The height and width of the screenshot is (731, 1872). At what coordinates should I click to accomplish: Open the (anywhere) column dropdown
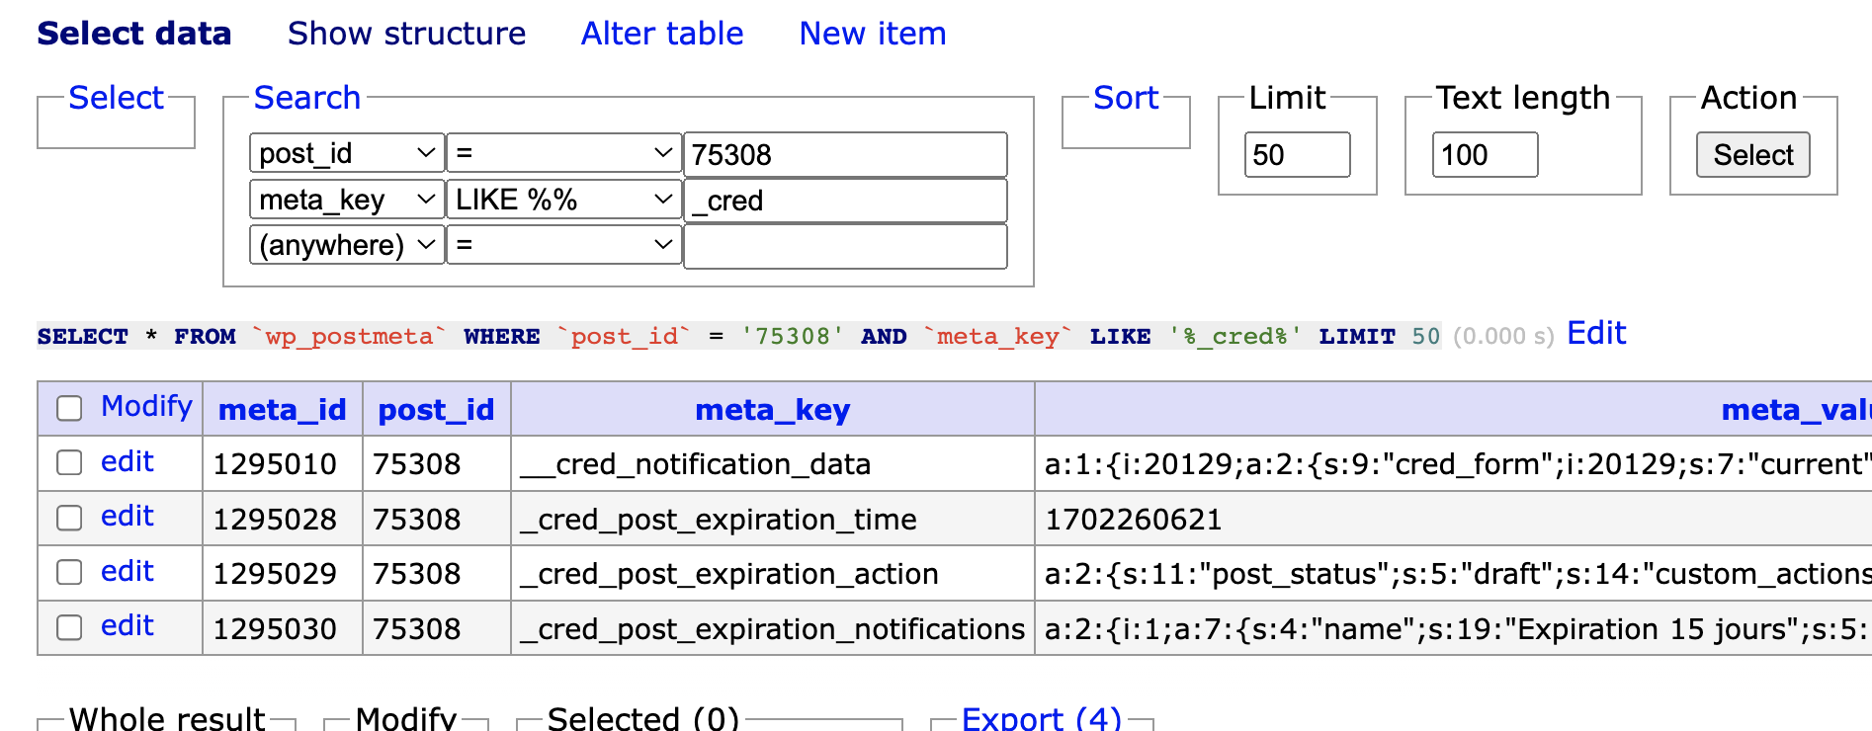347,245
